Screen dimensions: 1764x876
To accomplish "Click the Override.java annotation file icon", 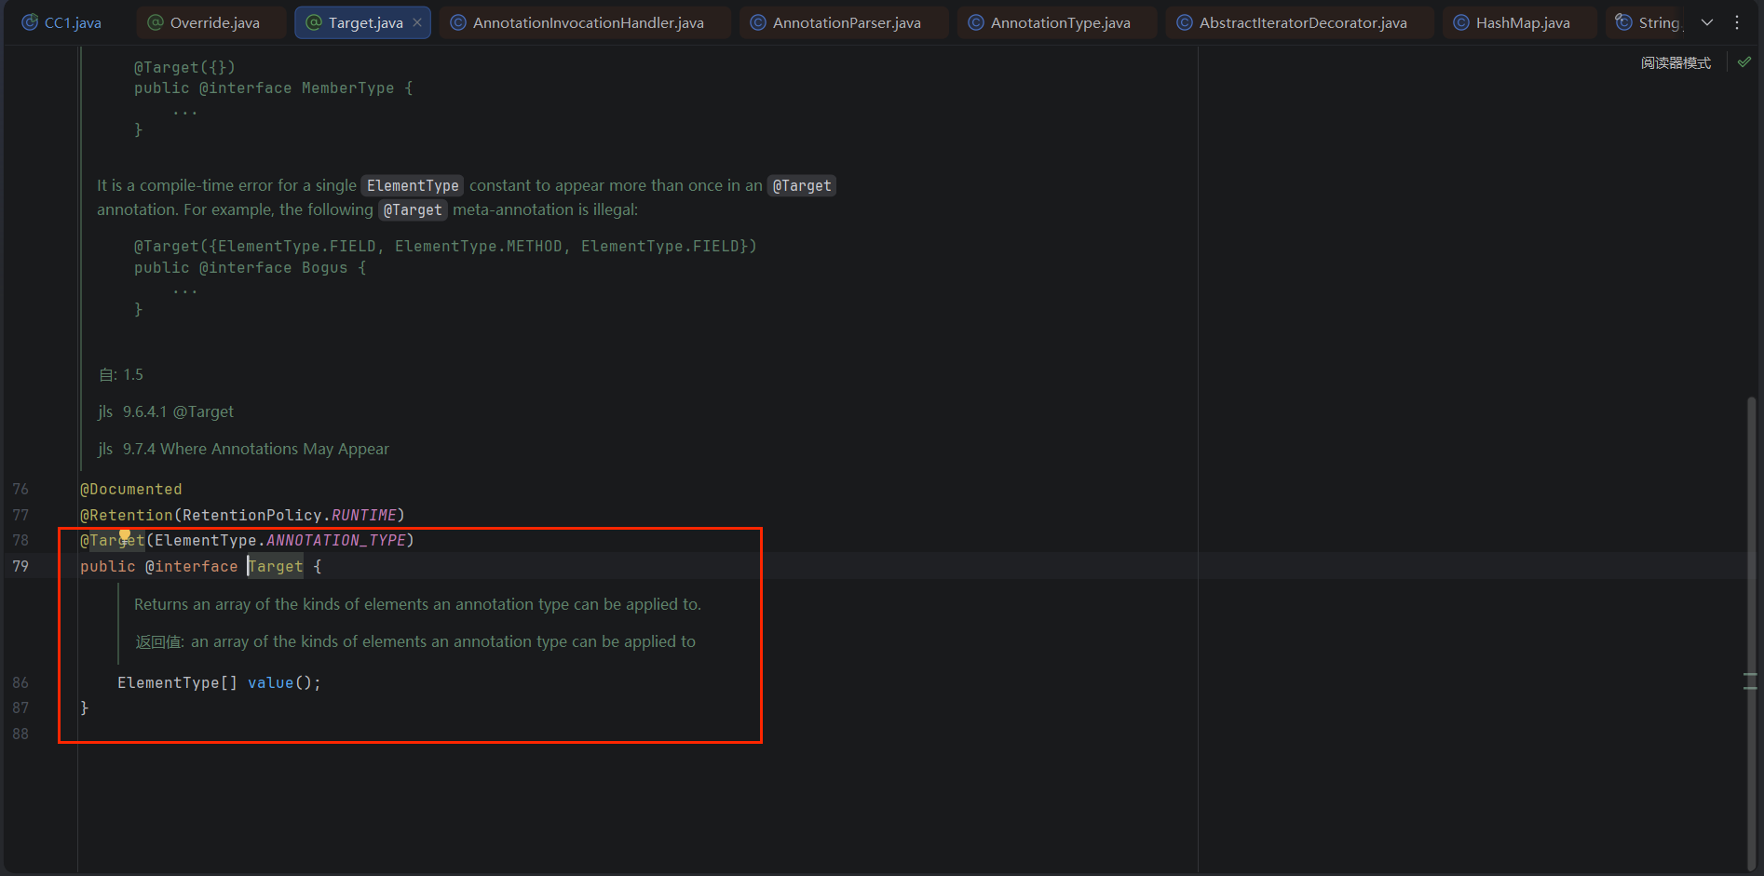I will pyautogui.click(x=156, y=22).
